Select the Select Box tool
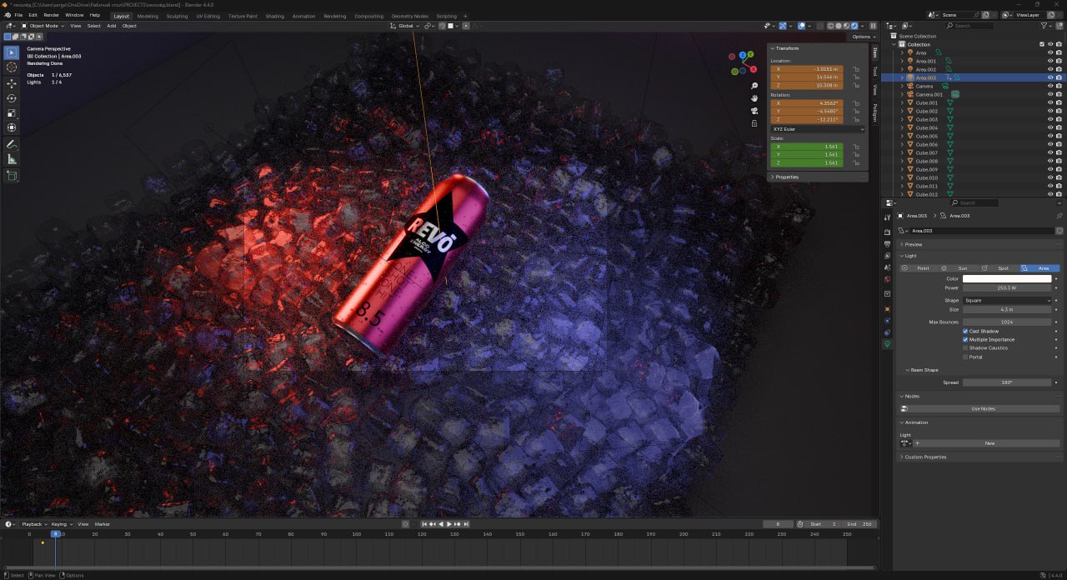Image resolution: width=1067 pixels, height=580 pixels. coord(12,52)
